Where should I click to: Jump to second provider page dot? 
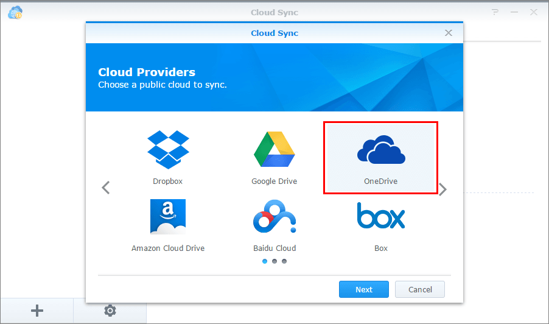point(274,261)
